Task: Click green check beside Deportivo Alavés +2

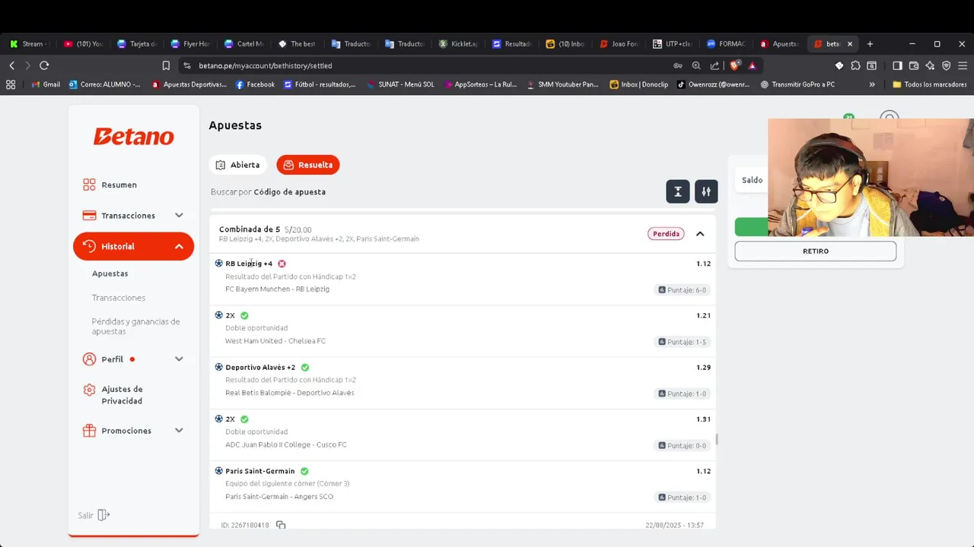Action: point(305,368)
